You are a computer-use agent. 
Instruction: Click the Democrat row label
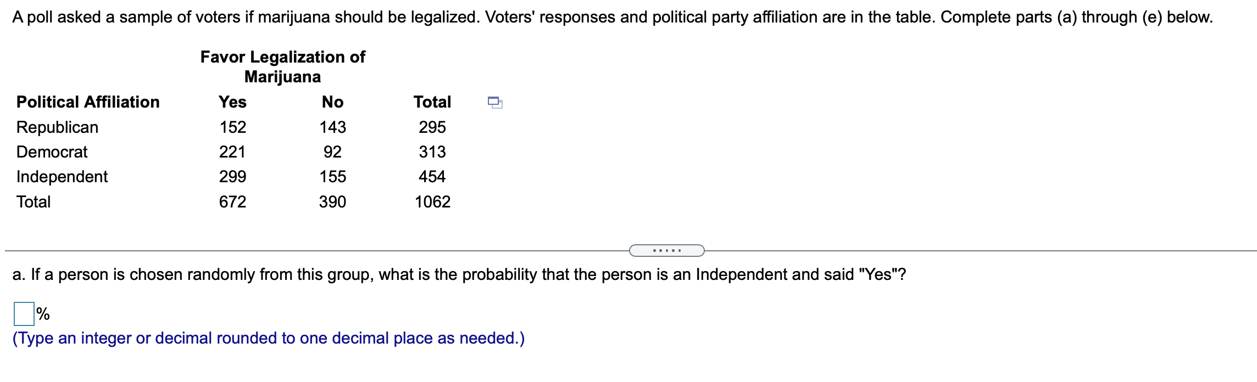[52, 152]
